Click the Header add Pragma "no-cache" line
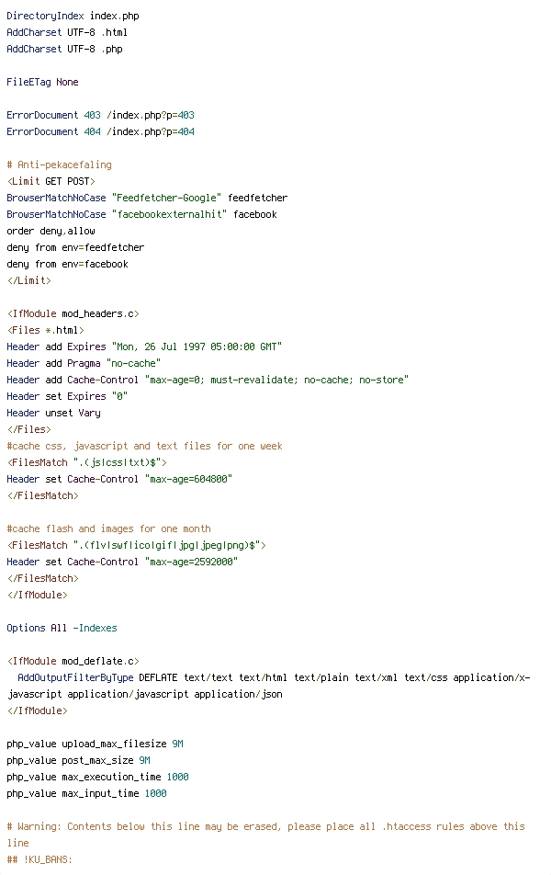 [84, 363]
